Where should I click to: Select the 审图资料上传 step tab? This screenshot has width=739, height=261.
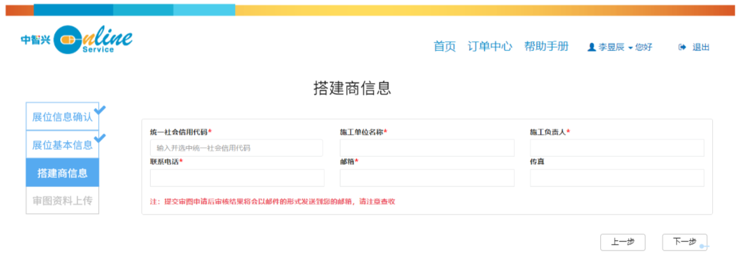point(62,201)
